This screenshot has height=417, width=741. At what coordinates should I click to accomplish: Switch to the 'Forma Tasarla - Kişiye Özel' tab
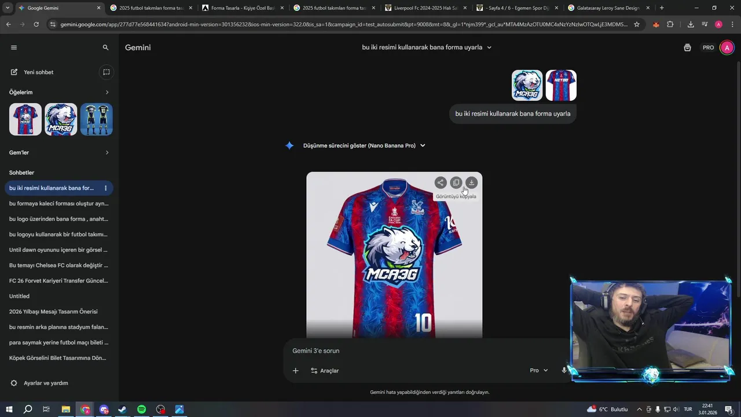click(x=243, y=8)
